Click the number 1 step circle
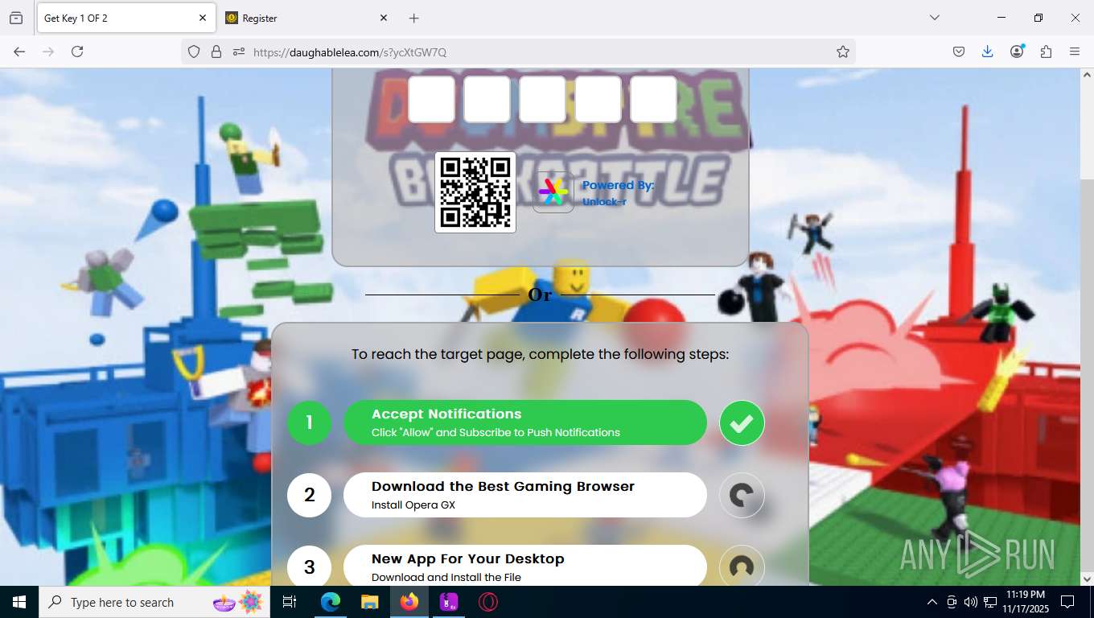This screenshot has height=618, width=1094. (309, 422)
